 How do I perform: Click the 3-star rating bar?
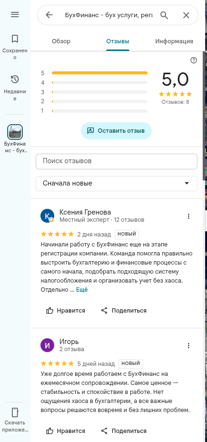[99, 92]
